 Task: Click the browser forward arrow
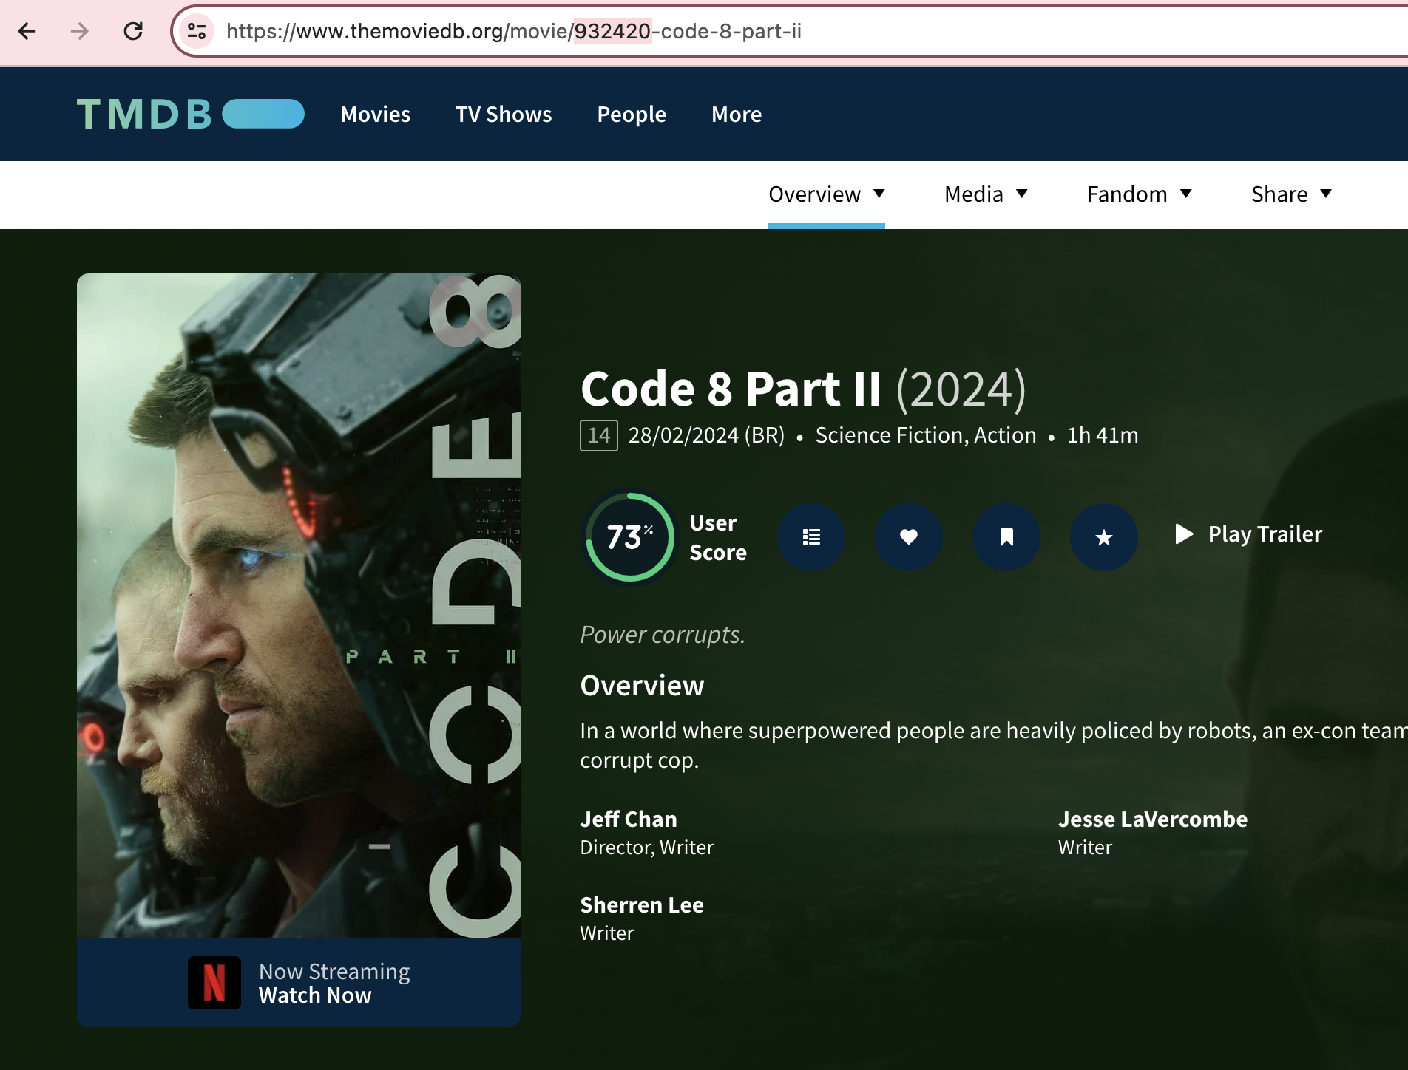80,31
